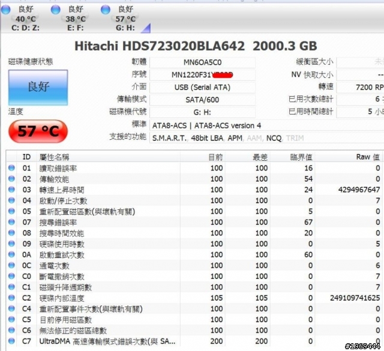
Task: Select the UltraDMA attribute row
Action: coord(194,341)
